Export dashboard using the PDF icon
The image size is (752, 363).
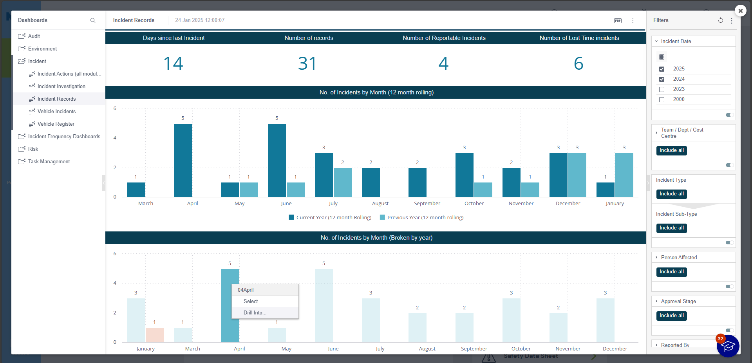pyautogui.click(x=618, y=21)
